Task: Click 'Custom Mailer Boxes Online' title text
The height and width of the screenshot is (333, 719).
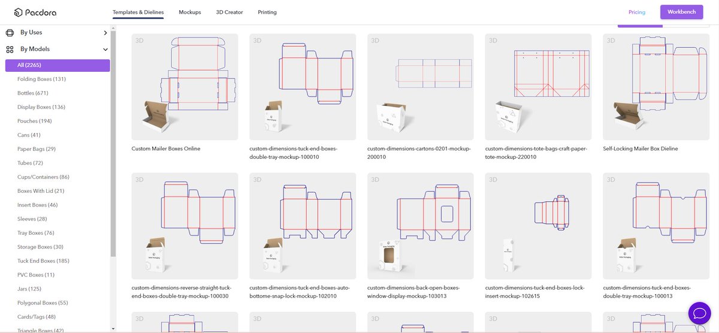Action: click(x=166, y=149)
